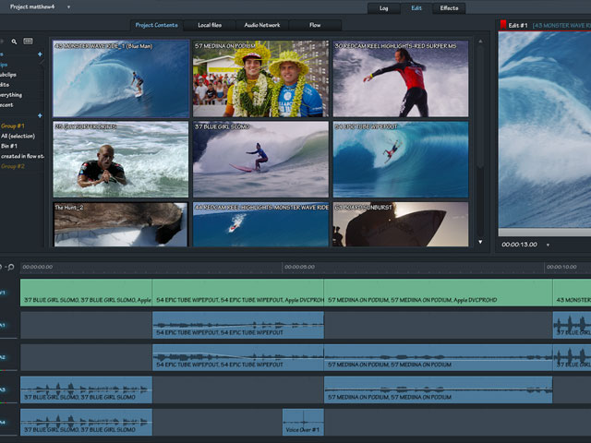Click the tile view icon beside search
Image resolution: width=591 pixels, height=443 pixels.
point(28,41)
